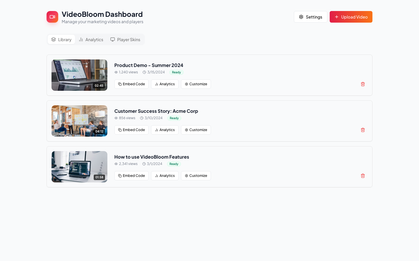Switch to the Analytics tab

(x=91, y=39)
